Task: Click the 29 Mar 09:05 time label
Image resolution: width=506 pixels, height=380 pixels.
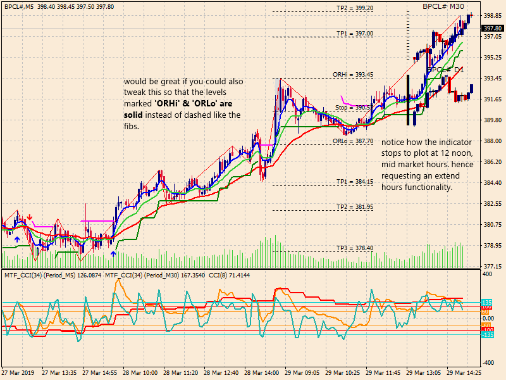Action: click(x=302, y=372)
